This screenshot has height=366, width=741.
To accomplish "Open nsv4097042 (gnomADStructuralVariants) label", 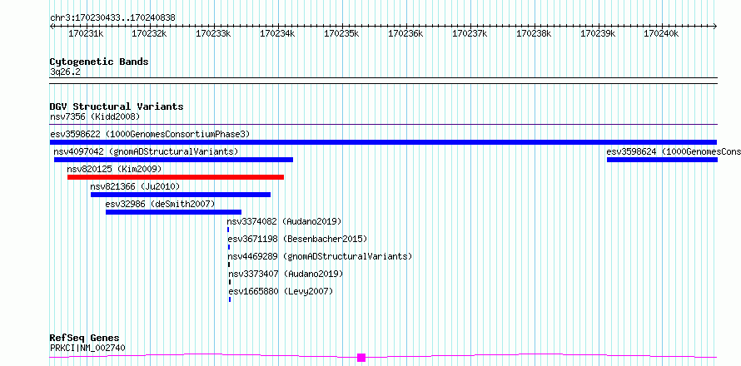I will click(x=146, y=151).
